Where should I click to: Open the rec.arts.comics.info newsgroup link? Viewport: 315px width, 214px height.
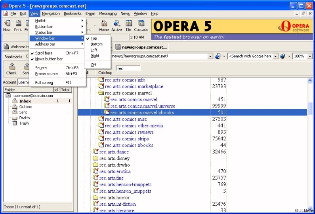[125, 80]
